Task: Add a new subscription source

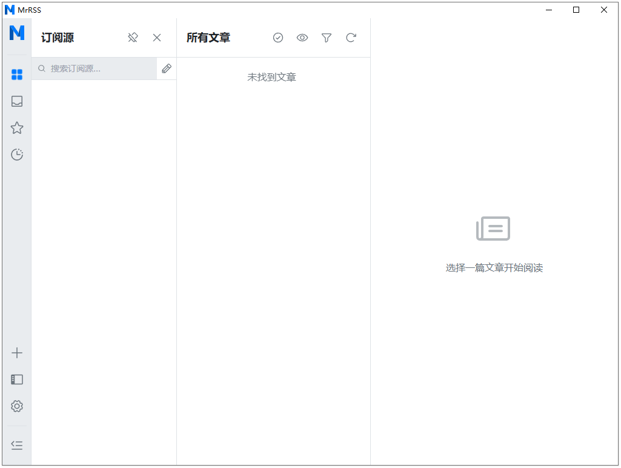Action: click(x=16, y=353)
